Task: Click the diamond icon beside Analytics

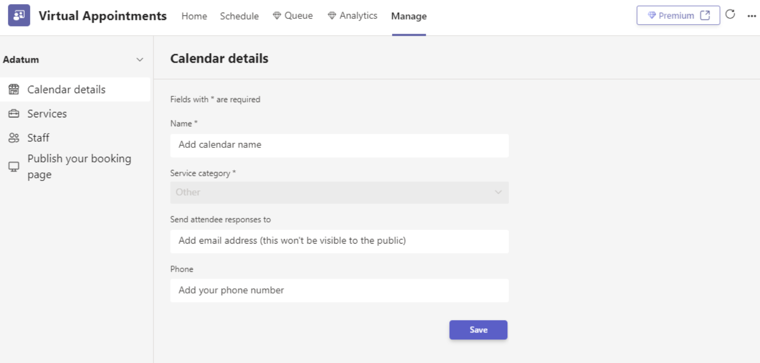Action: click(332, 16)
